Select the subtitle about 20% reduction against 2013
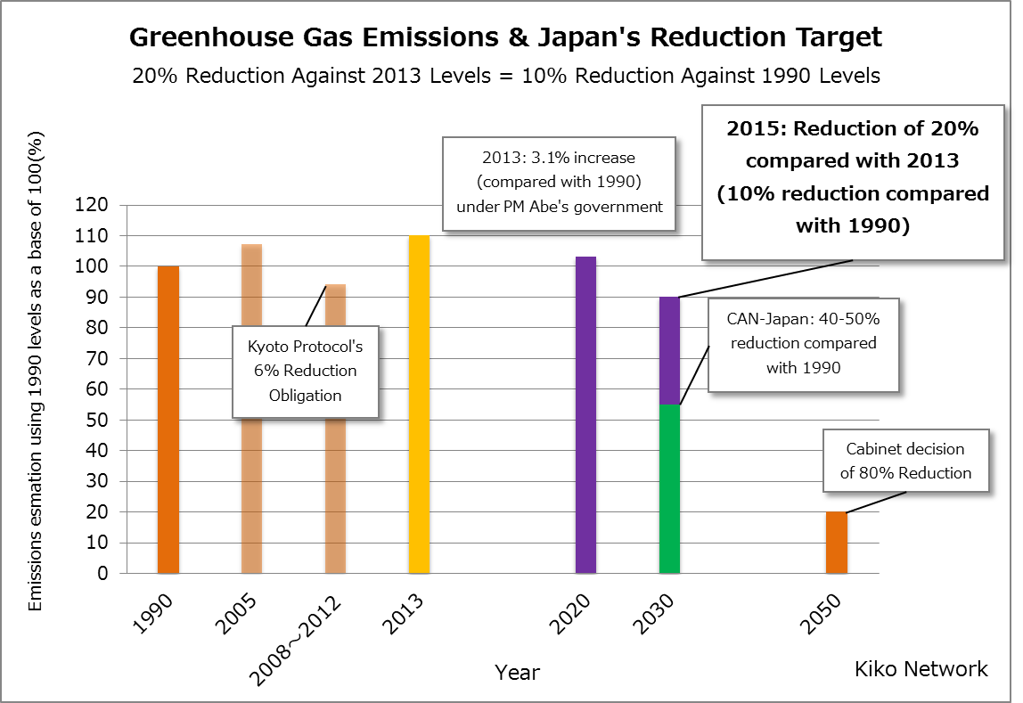Screen dimensions: 1023x703 [505, 76]
